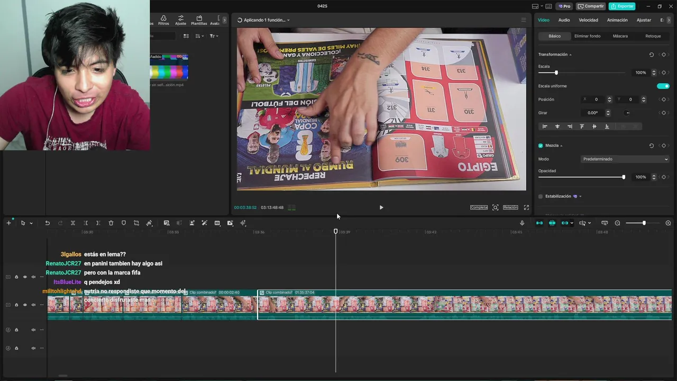Click the fit timeline to window icon
The height and width of the screenshot is (381, 677).
605,223
